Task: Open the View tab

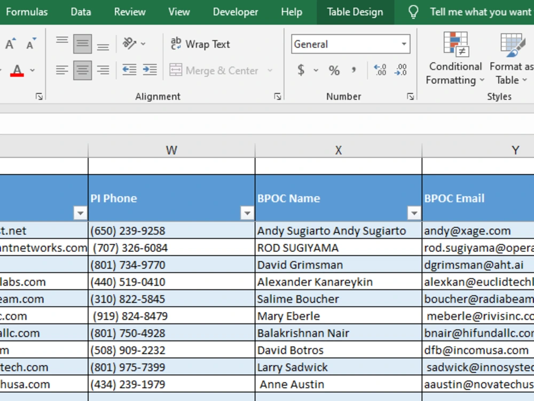Action: (179, 12)
